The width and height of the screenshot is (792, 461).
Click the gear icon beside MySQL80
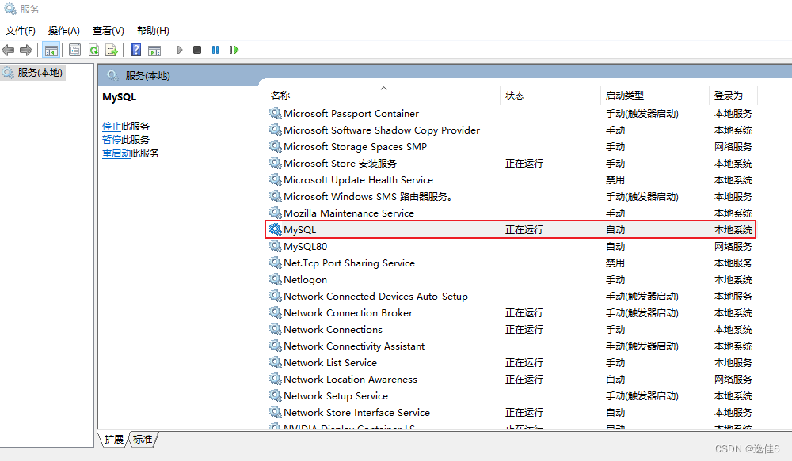(276, 246)
